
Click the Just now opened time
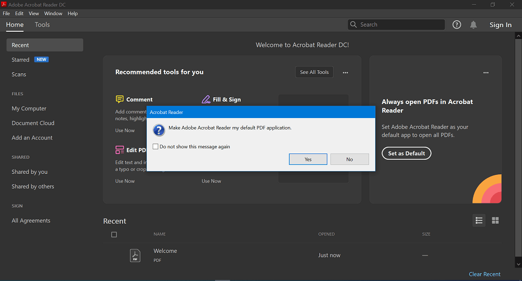pyautogui.click(x=329, y=255)
